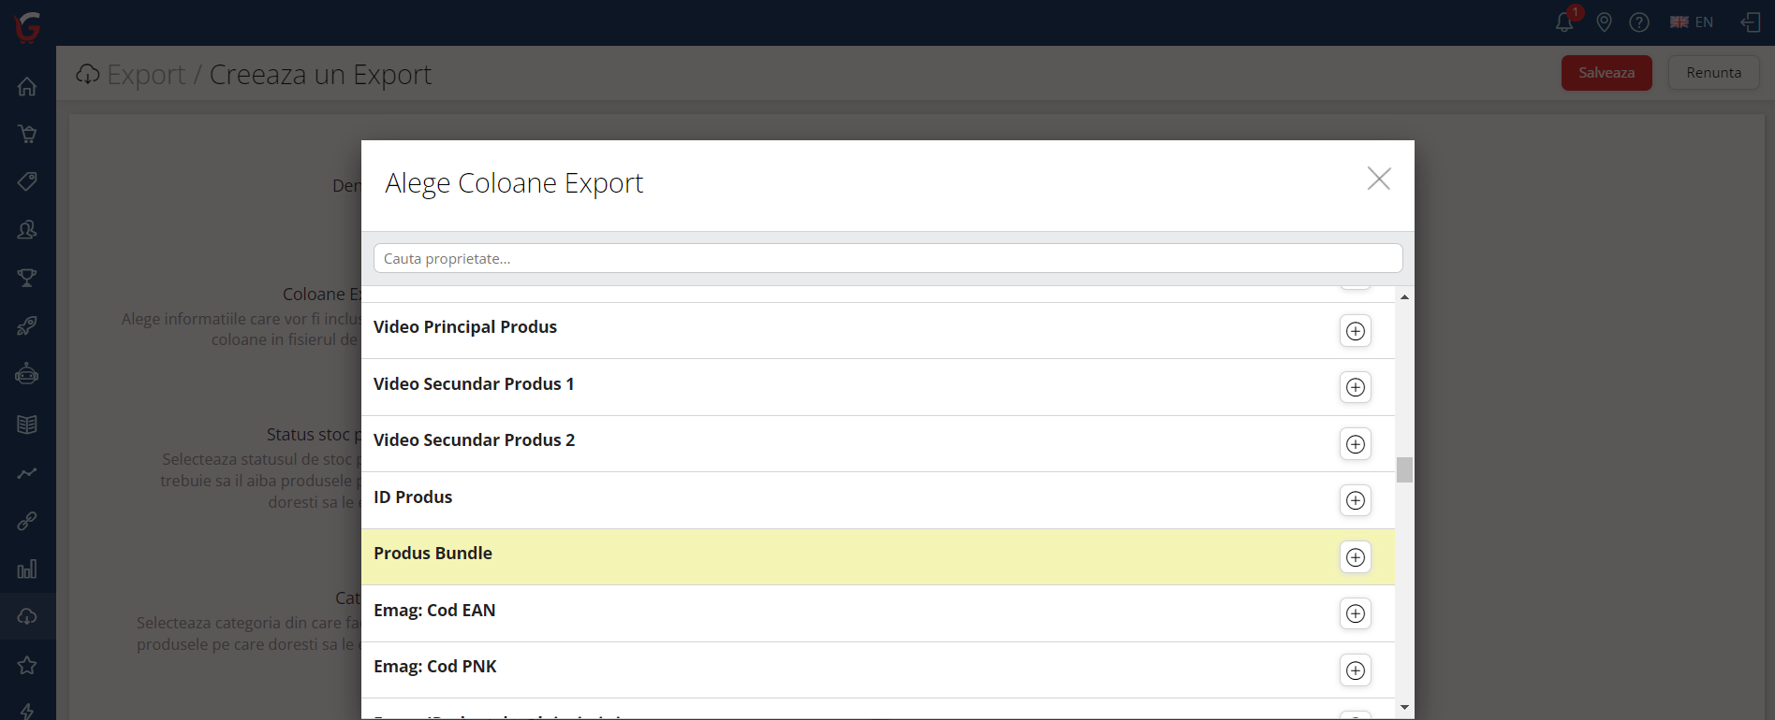This screenshot has width=1775, height=720.
Task: Select the Video Secundar Produs 2 text
Action: [x=475, y=440]
